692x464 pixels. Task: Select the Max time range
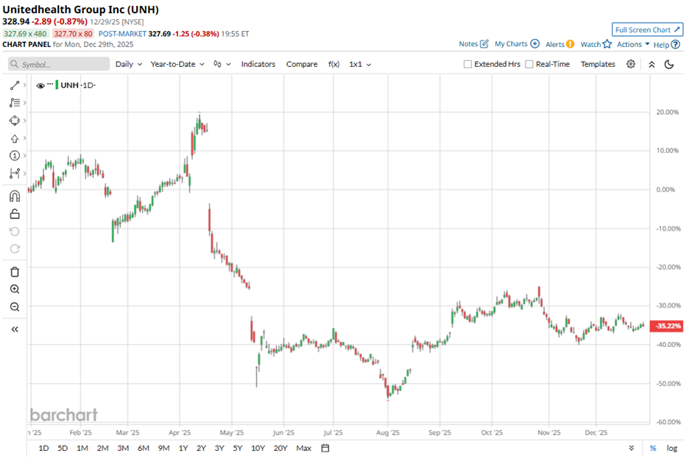point(303,448)
